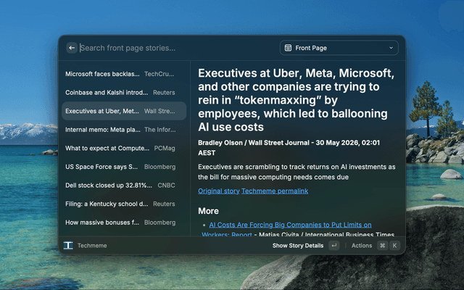Click Show Story Details action
Screen dimensions: 464x290
coord(298,246)
